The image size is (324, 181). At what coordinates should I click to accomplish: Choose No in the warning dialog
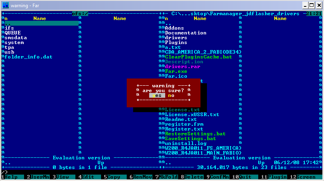pyautogui.click(x=171, y=95)
